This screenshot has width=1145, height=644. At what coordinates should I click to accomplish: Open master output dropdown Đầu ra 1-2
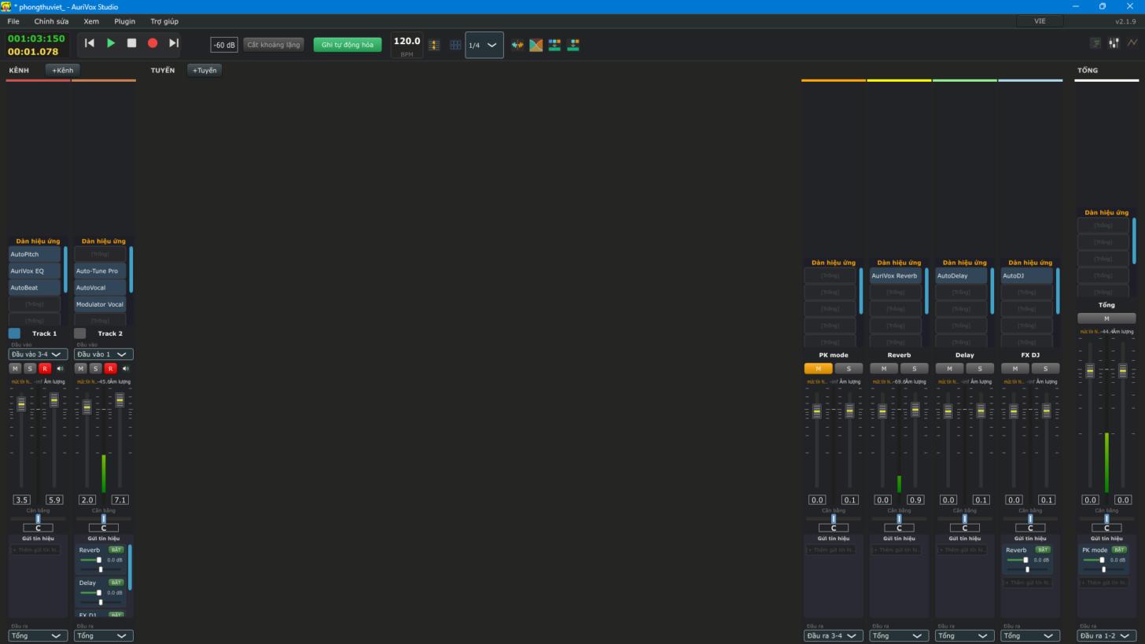[x=1106, y=635]
